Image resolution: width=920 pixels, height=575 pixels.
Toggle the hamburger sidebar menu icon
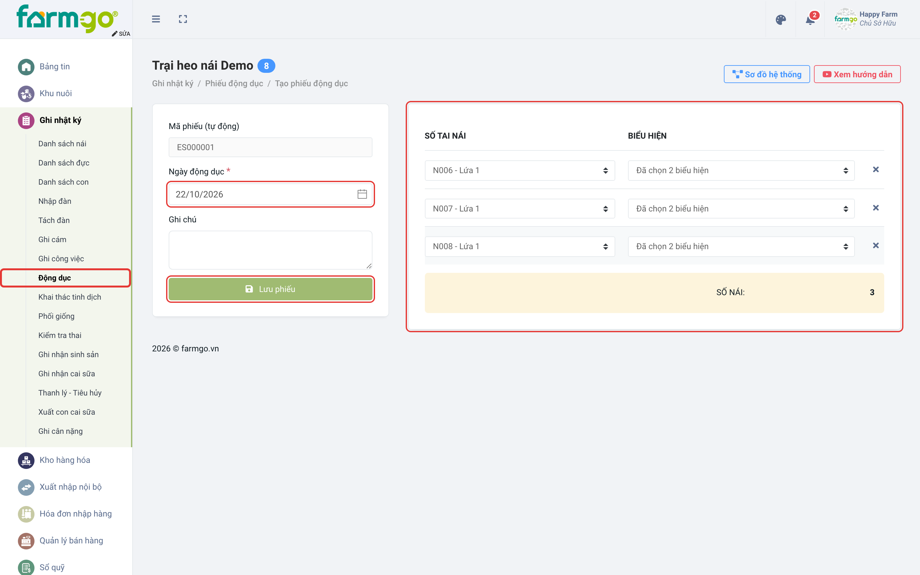(x=156, y=19)
